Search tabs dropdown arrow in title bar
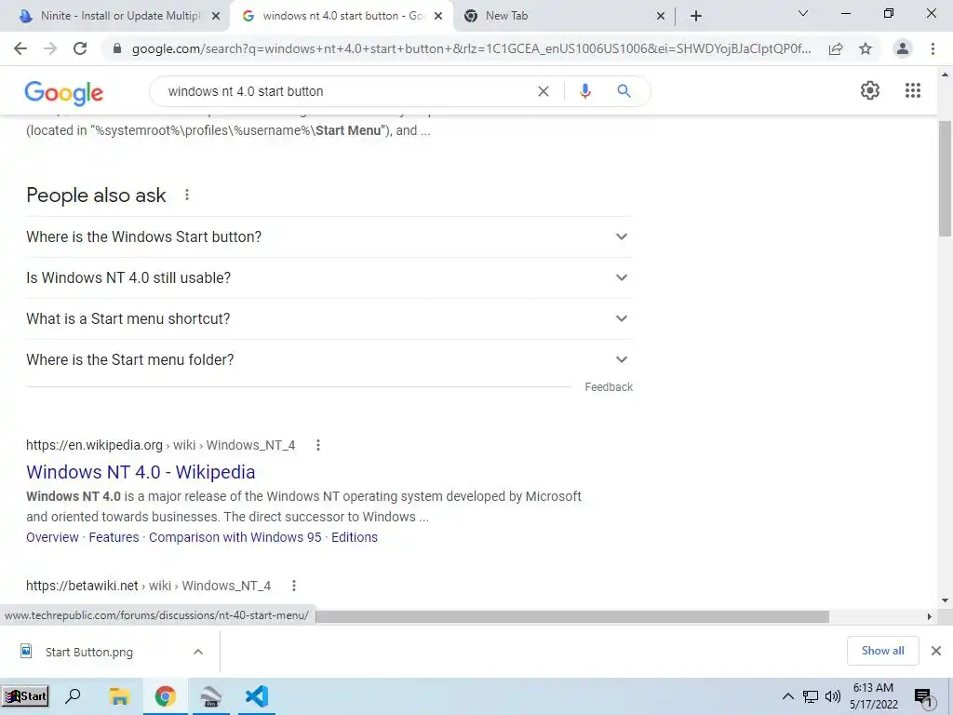953x715 pixels. click(x=803, y=13)
